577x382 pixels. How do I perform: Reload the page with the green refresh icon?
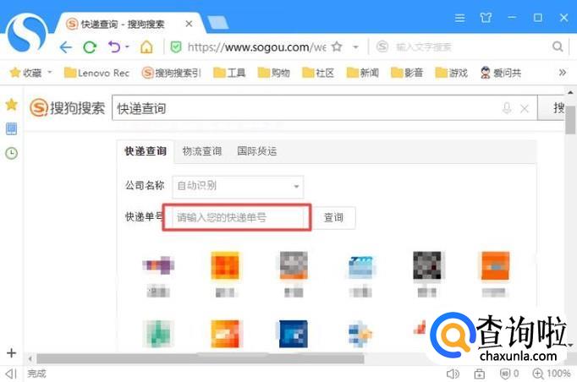[x=90, y=47]
